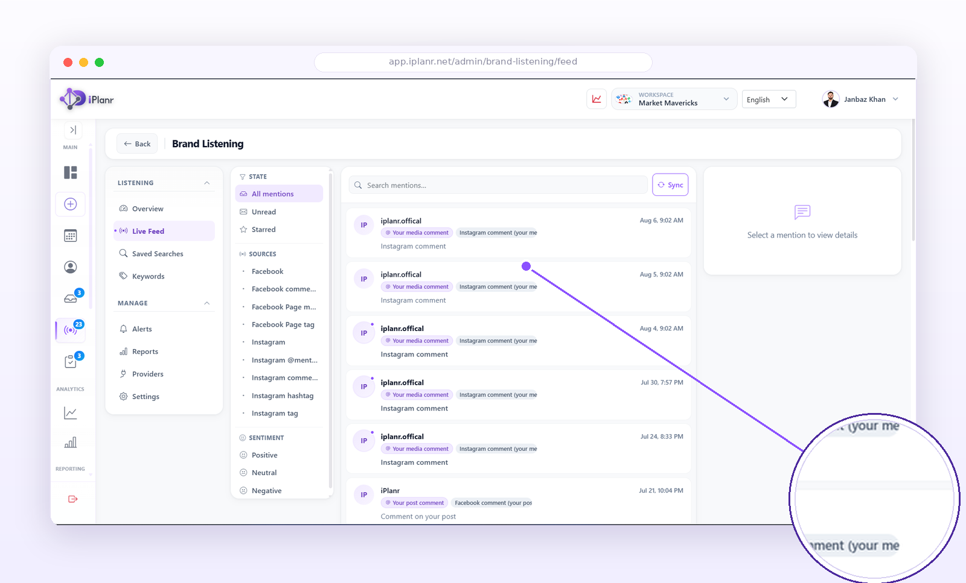
Task: Filter by All mentions state
Action: pos(279,194)
